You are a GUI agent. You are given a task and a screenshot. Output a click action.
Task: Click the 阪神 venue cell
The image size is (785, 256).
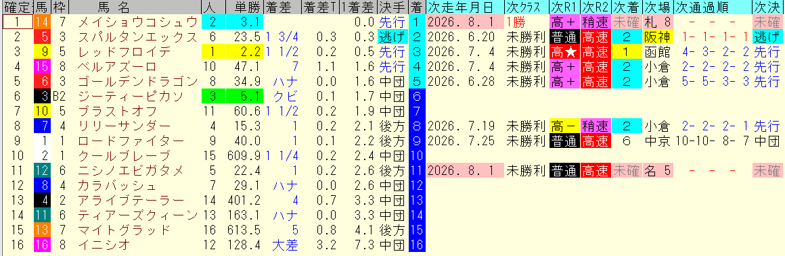(x=658, y=36)
